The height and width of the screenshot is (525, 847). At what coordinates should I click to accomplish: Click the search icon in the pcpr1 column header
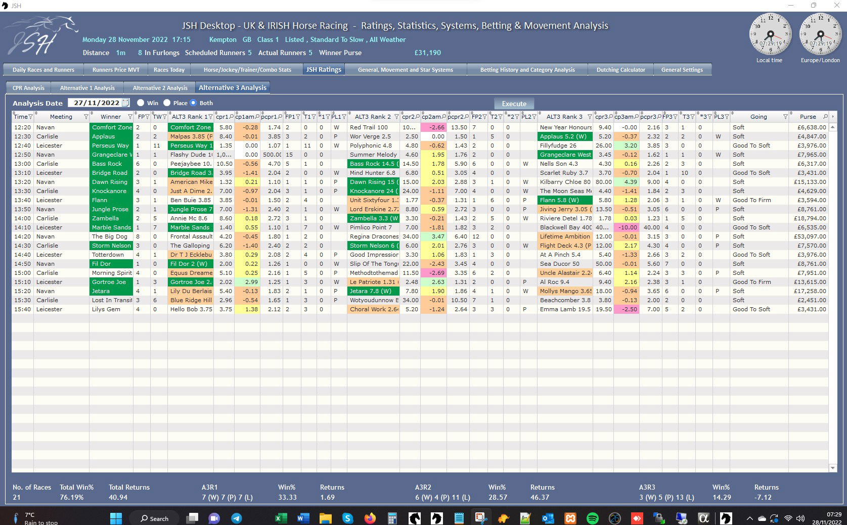tap(280, 117)
